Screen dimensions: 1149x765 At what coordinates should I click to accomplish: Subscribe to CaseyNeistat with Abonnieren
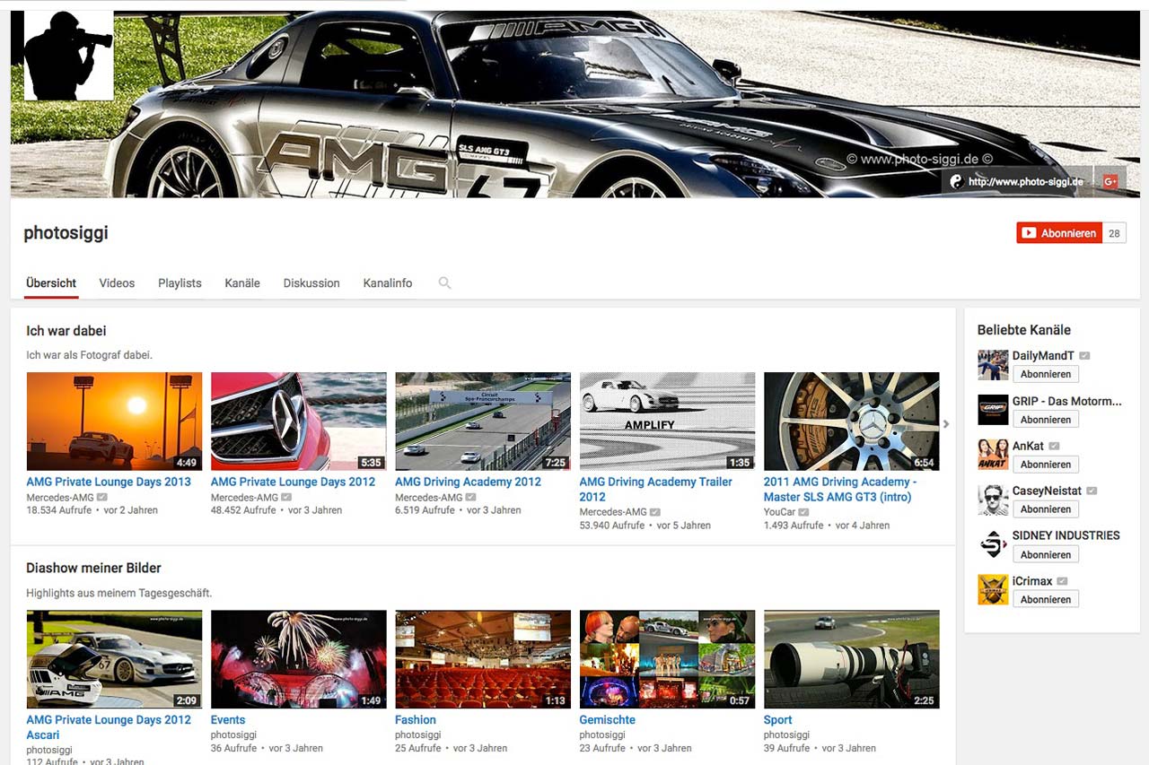(1046, 509)
